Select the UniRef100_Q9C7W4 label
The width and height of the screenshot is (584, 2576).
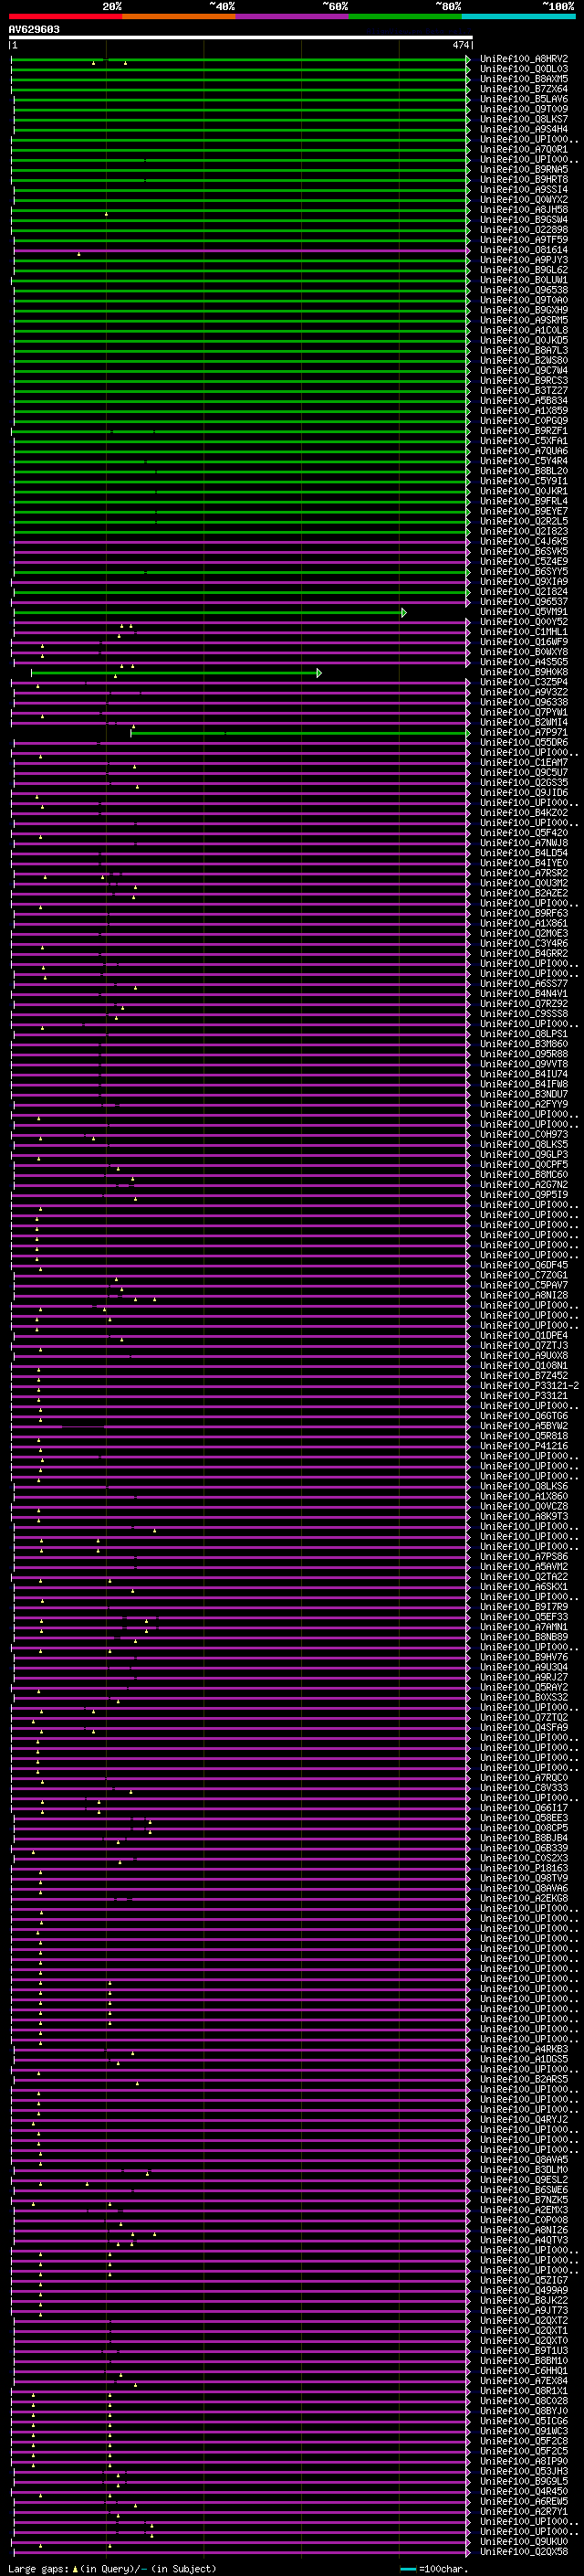(524, 370)
